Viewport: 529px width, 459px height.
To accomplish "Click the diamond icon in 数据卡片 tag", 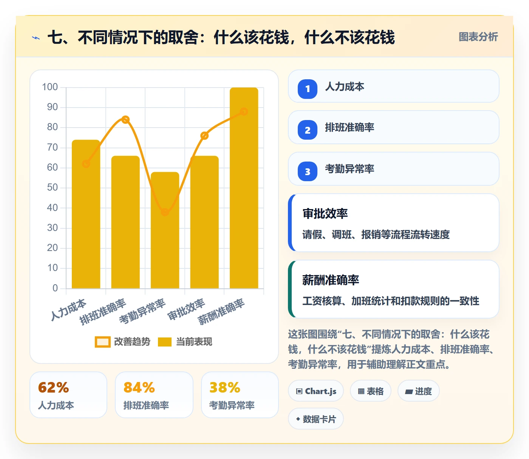I will point(298,419).
